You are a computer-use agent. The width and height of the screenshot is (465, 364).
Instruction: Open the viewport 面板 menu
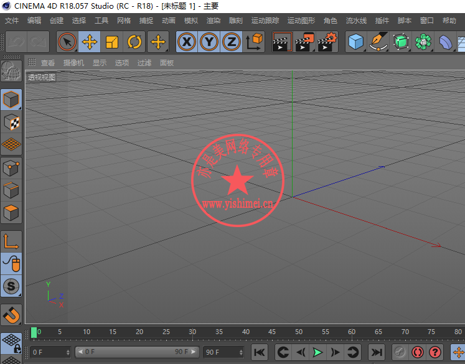[x=167, y=63]
